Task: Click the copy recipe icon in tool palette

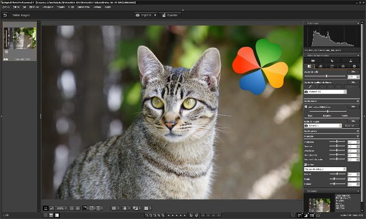Action: [x=313, y=61]
